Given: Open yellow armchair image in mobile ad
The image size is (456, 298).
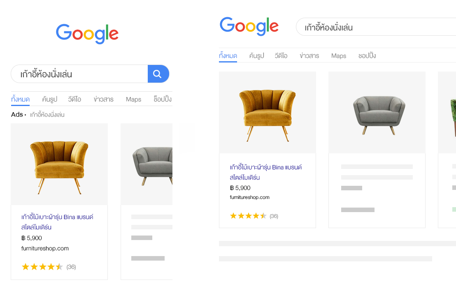Looking at the screenshot, I should [59, 164].
